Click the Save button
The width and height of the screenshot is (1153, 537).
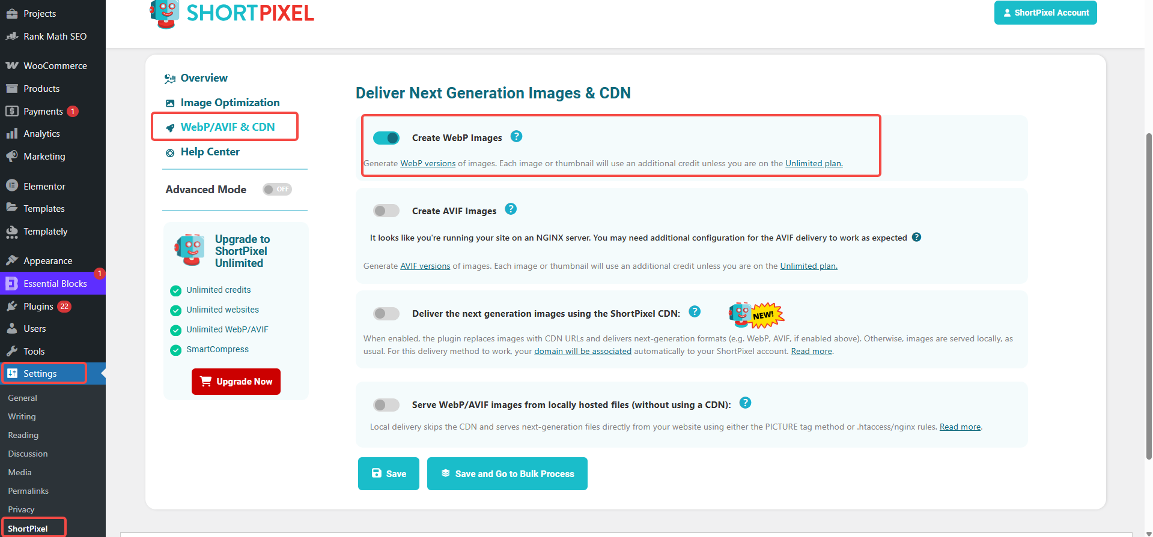coord(389,473)
